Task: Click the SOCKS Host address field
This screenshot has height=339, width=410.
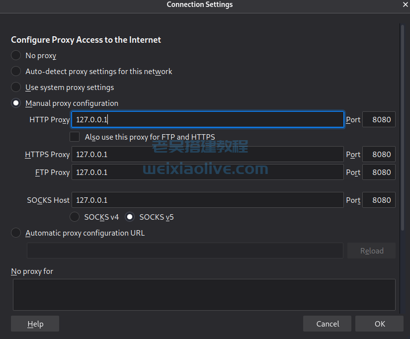Action: [x=208, y=200]
